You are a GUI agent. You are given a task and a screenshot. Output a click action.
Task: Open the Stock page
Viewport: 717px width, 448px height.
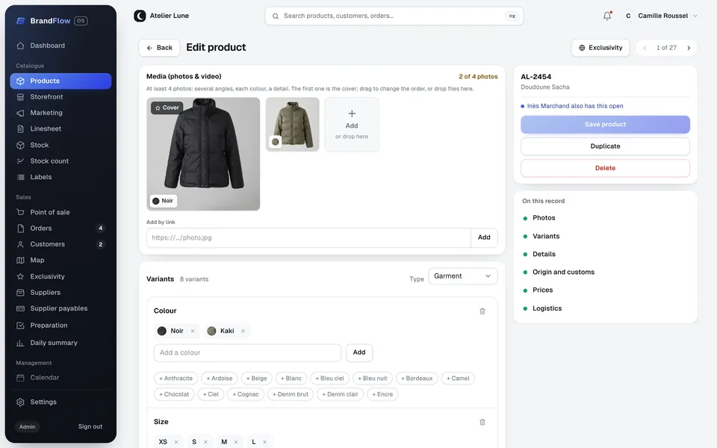(x=60, y=145)
